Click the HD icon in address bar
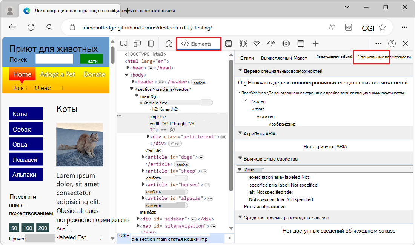Viewport: 415px width, 245px height. (x=349, y=27)
